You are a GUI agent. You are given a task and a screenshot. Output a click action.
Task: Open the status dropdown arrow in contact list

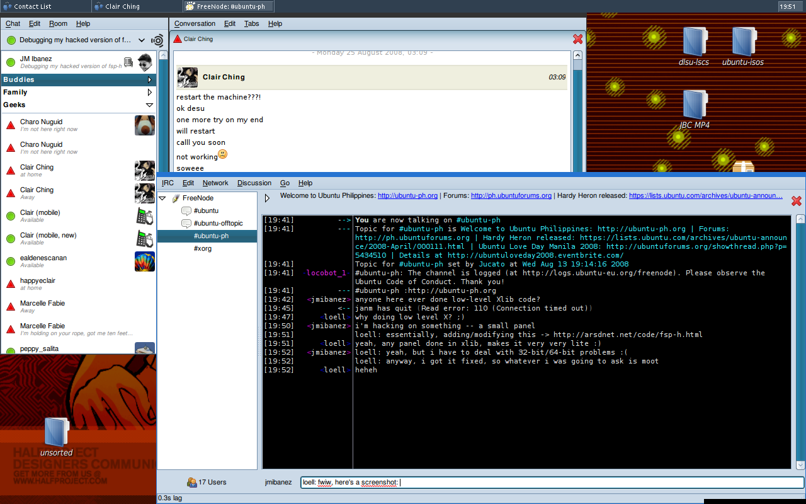pyautogui.click(x=142, y=40)
